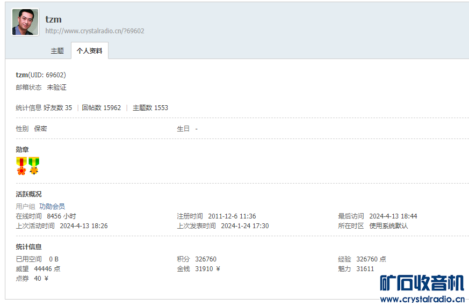Select the 个人资料 tab
The width and height of the screenshot is (469, 306).
tap(90, 51)
